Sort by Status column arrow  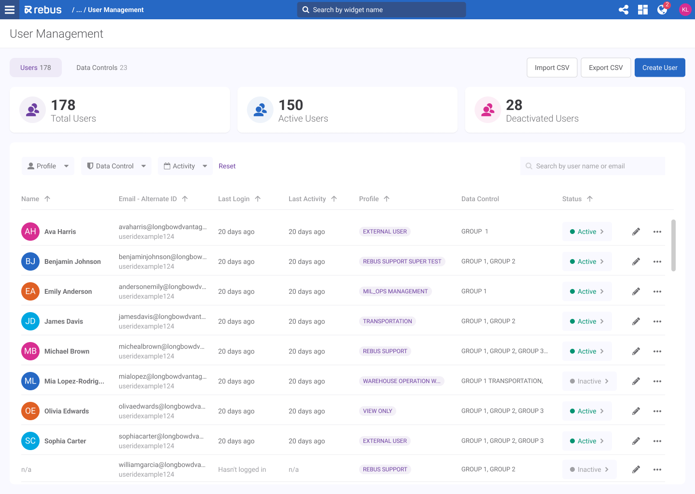point(590,199)
